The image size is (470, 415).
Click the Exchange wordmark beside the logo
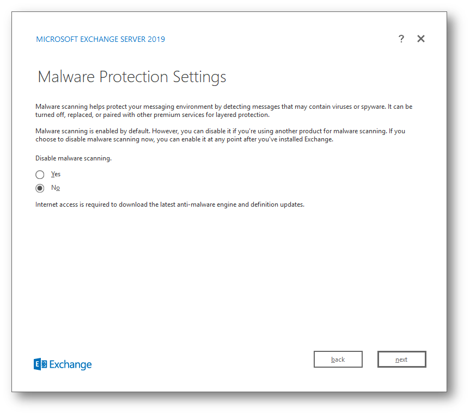pyautogui.click(x=71, y=364)
